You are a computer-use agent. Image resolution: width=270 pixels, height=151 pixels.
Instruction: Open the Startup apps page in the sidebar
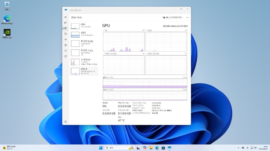(65, 39)
